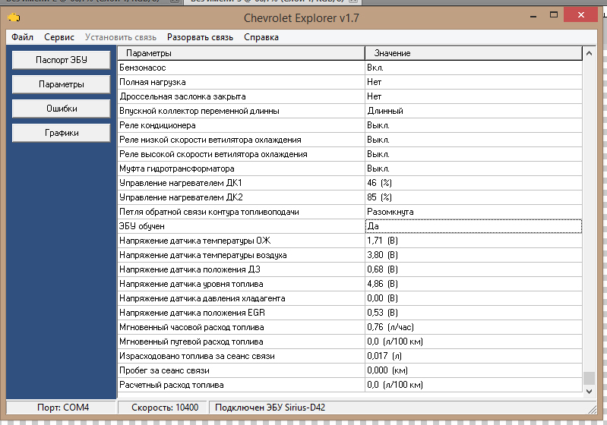Click the greyed Установить связь item
This screenshot has width=607, height=425.
click(121, 37)
